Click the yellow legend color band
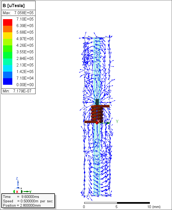Screen dimensions: 172x210 8,35
